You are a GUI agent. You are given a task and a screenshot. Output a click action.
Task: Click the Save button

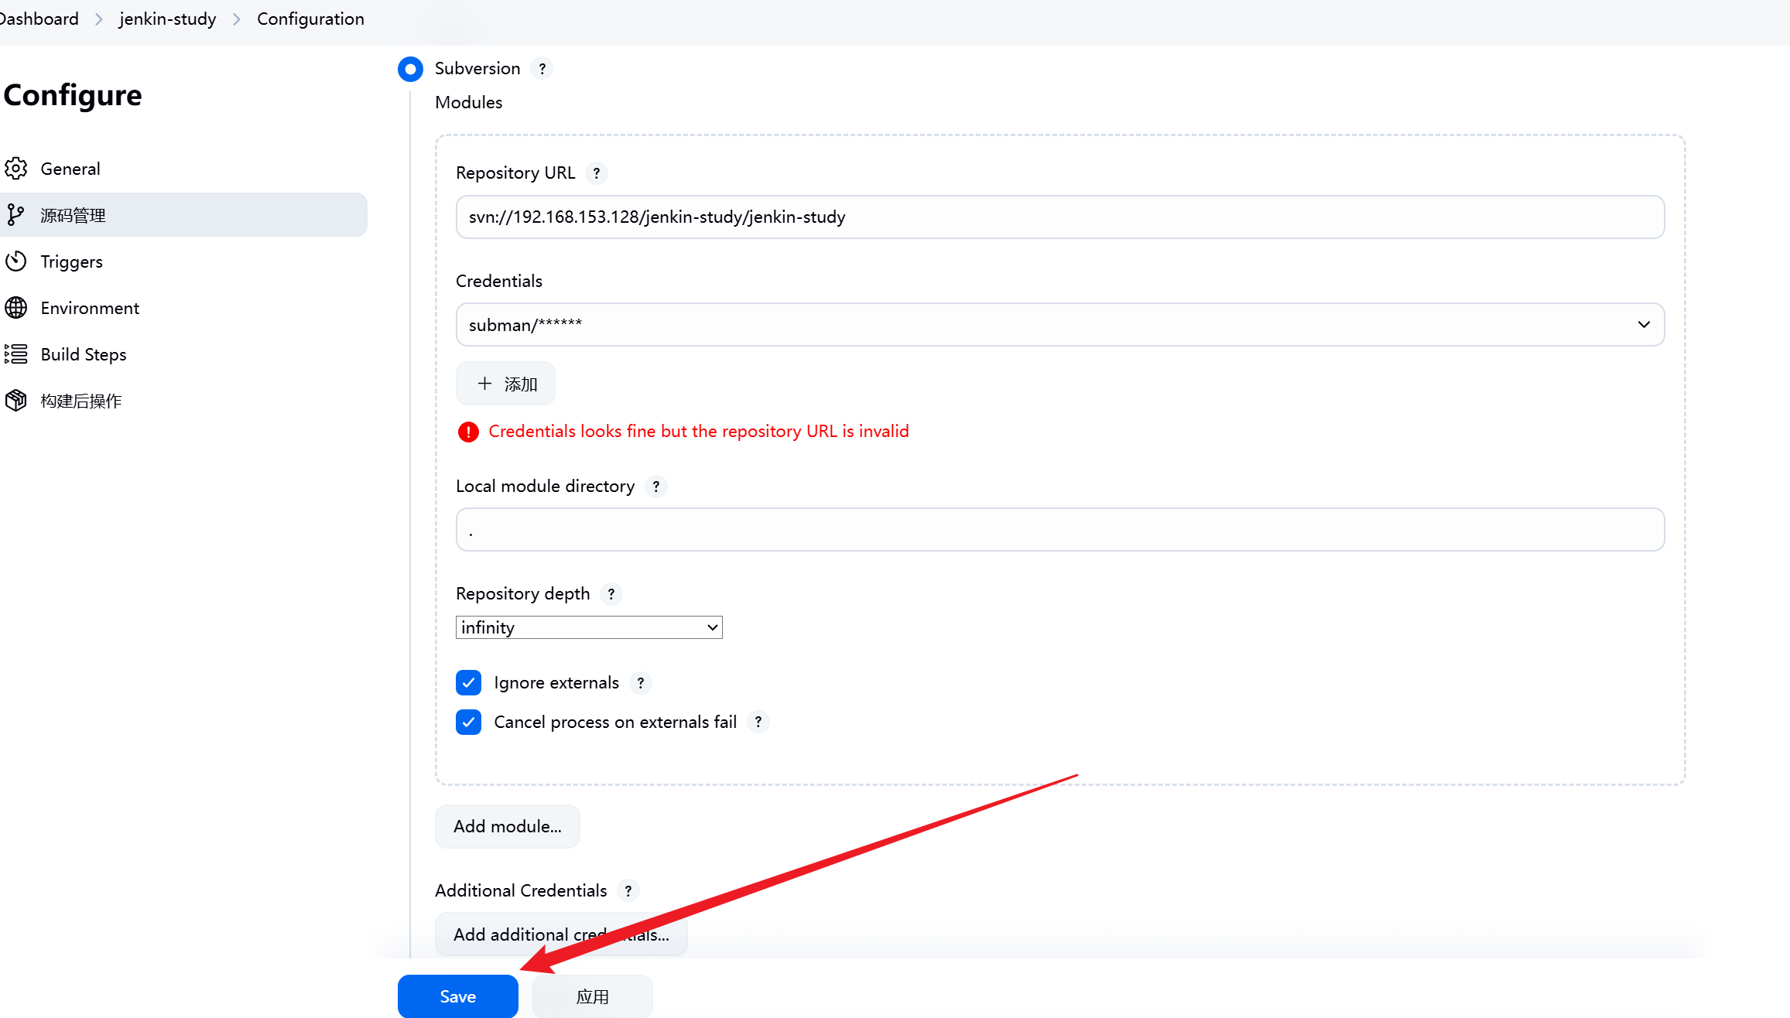(x=458, y=996)
